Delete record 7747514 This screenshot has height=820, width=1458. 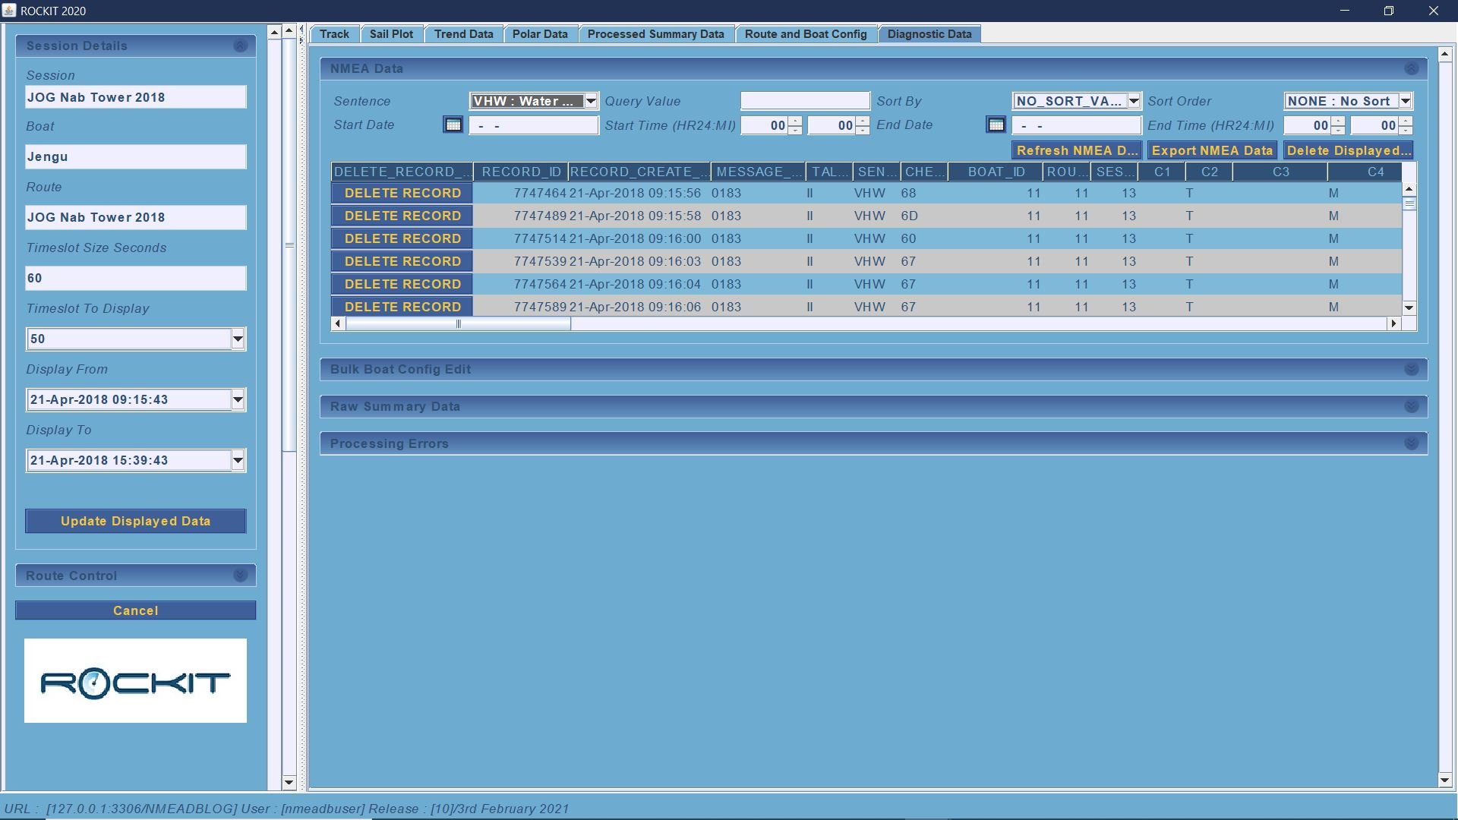(x=402, y=238)
